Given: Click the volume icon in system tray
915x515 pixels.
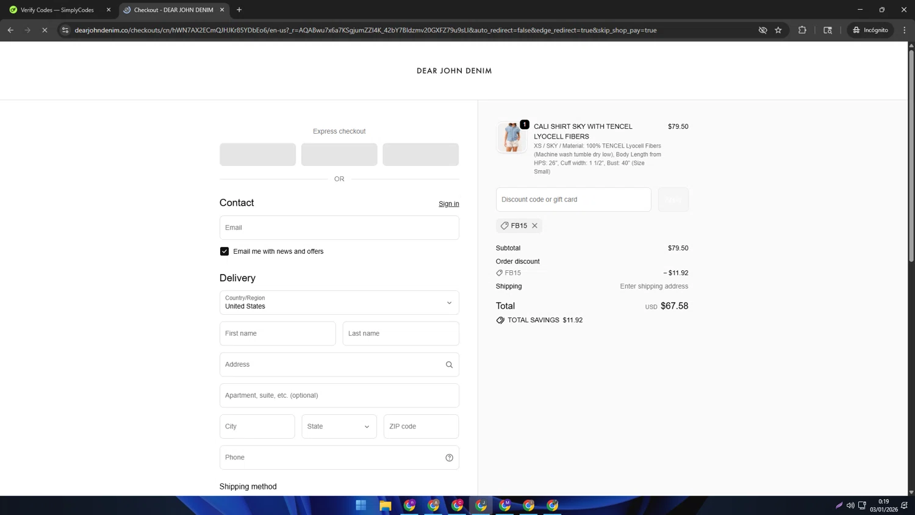Looking at the screenshot, I should pyautogui.click(x=850, y=505).
